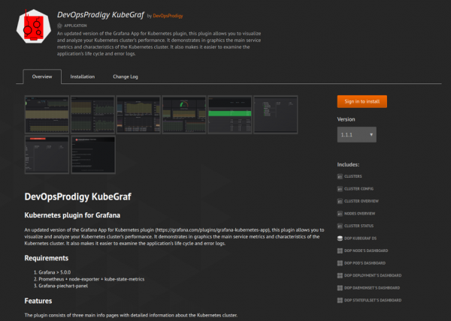
Task: Click the DOP Statefulset's Dashboard grid icon
Action: click(340, 299)
